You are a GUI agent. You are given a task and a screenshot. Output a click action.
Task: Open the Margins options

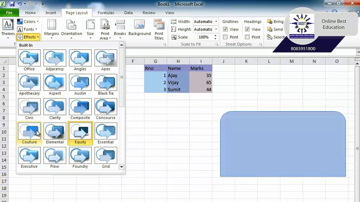click(51, 29)
